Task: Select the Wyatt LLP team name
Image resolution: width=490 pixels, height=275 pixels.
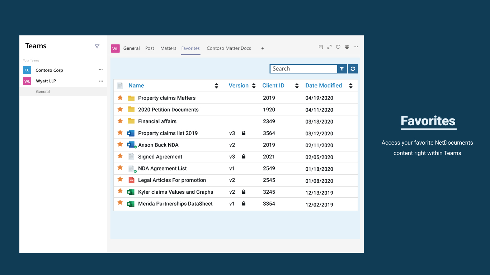Action: 46,81
